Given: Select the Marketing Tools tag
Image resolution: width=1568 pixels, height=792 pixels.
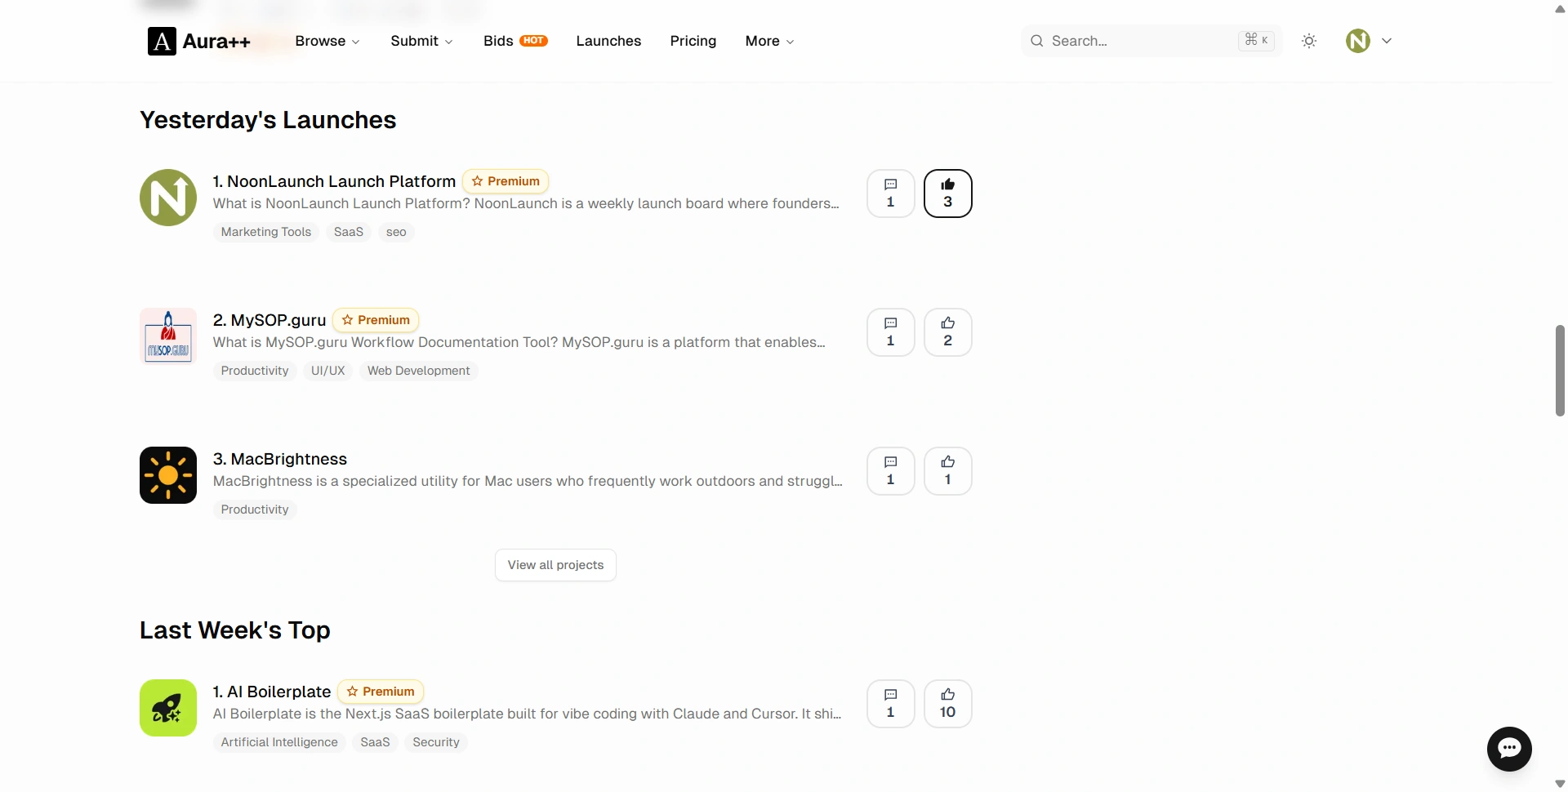Looking at the screenshot, I should pos(266,232).
